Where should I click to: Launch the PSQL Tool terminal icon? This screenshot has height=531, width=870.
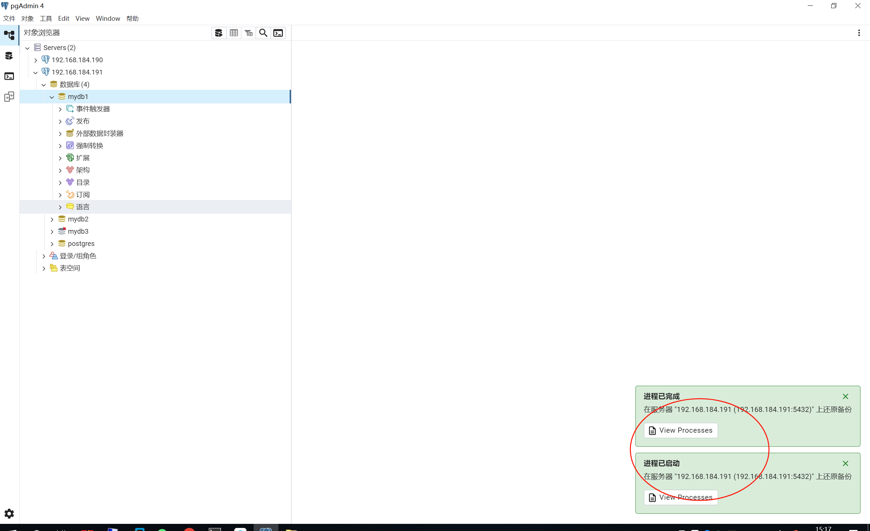click(278, 33)
